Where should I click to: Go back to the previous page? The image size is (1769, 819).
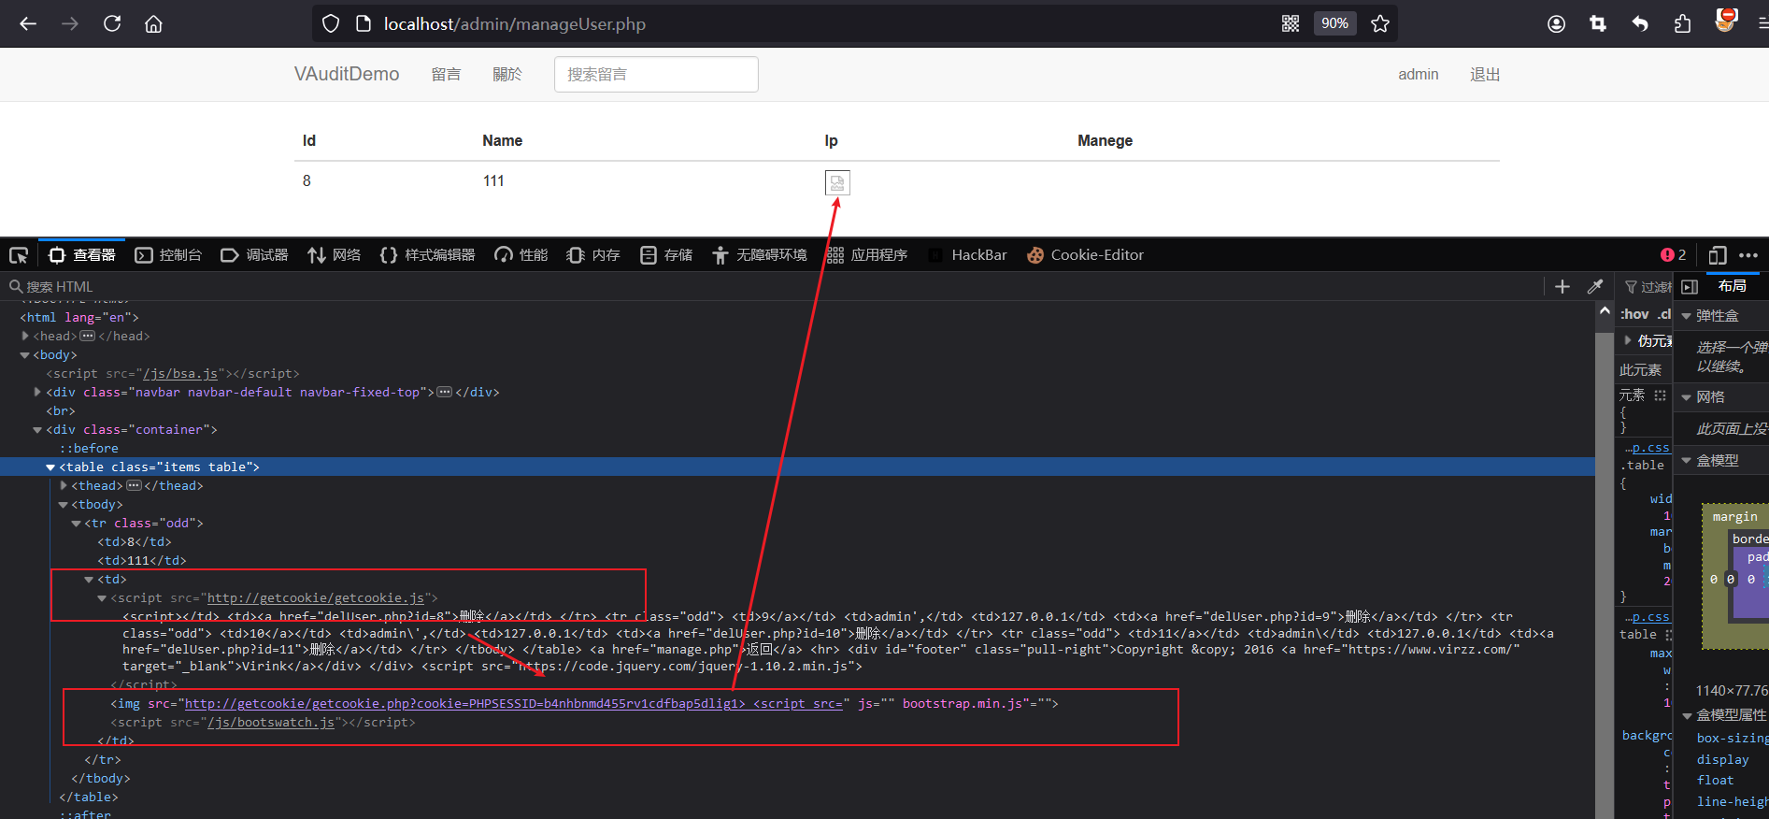[28, 24]
